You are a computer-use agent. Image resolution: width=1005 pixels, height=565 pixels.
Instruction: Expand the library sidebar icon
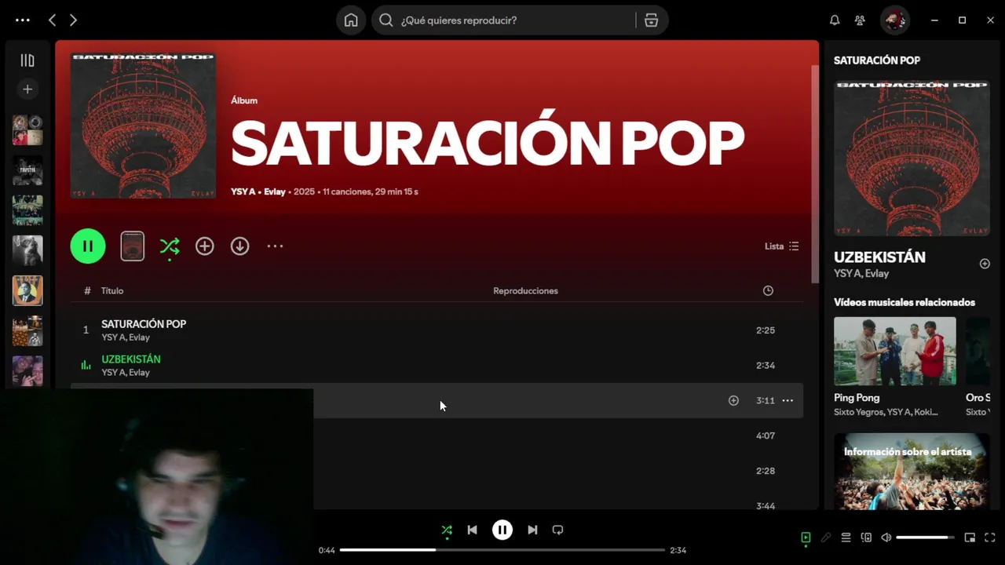click(27, 60)
